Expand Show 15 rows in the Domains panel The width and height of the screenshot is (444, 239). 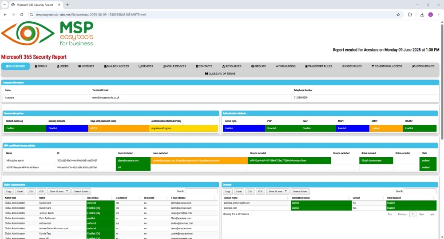pos(278,191)
